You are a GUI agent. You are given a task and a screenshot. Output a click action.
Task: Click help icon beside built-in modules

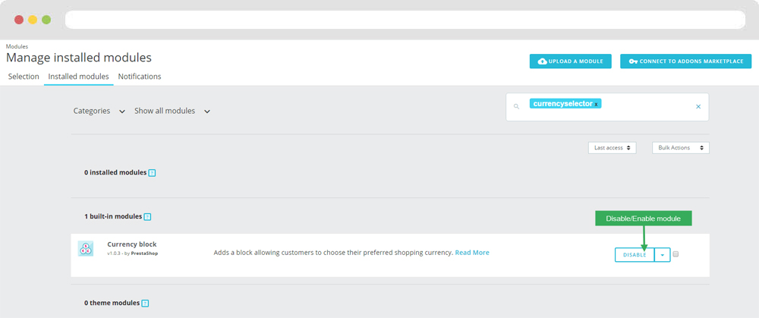[x=147, y=217]
